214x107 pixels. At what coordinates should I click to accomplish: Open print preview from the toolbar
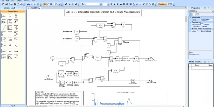[x=18, y=4]
